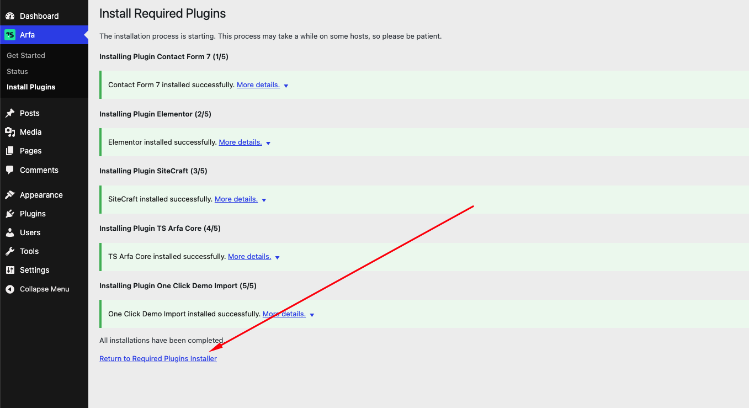Click the Users person icon

tap(10, 232)
